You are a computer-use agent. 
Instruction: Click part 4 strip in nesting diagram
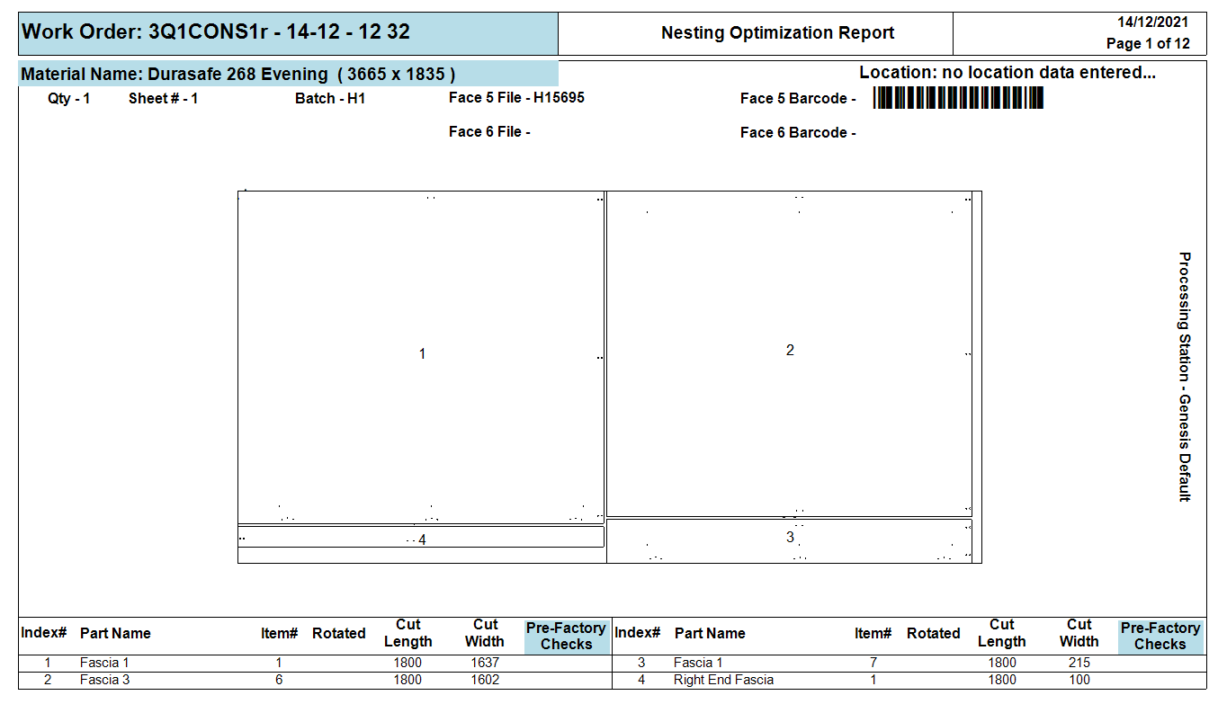tap(421, 538)
